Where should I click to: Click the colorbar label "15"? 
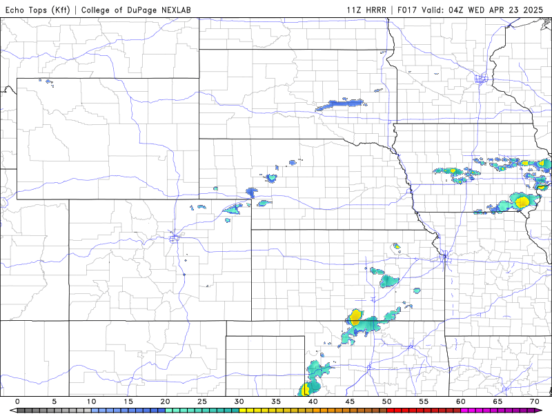click(128, 402)
